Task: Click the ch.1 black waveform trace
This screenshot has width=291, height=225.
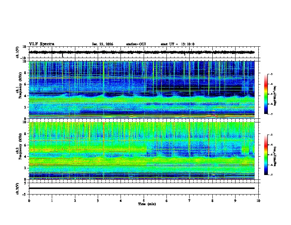Action: point(141,52)
